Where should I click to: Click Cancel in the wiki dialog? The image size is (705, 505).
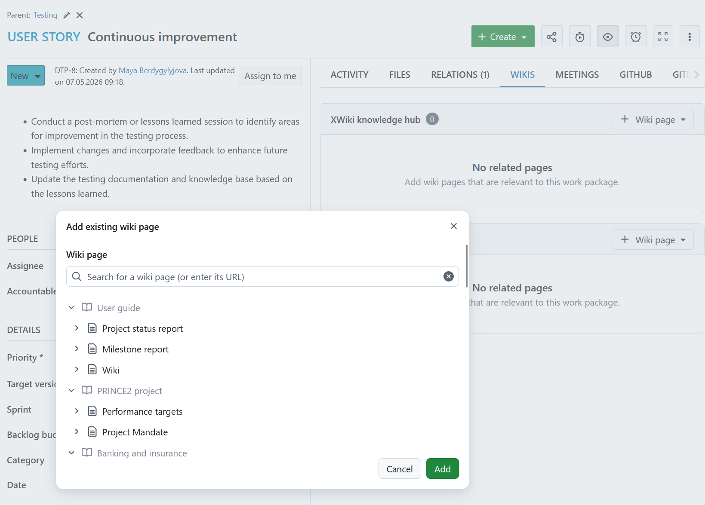point(400,468)
